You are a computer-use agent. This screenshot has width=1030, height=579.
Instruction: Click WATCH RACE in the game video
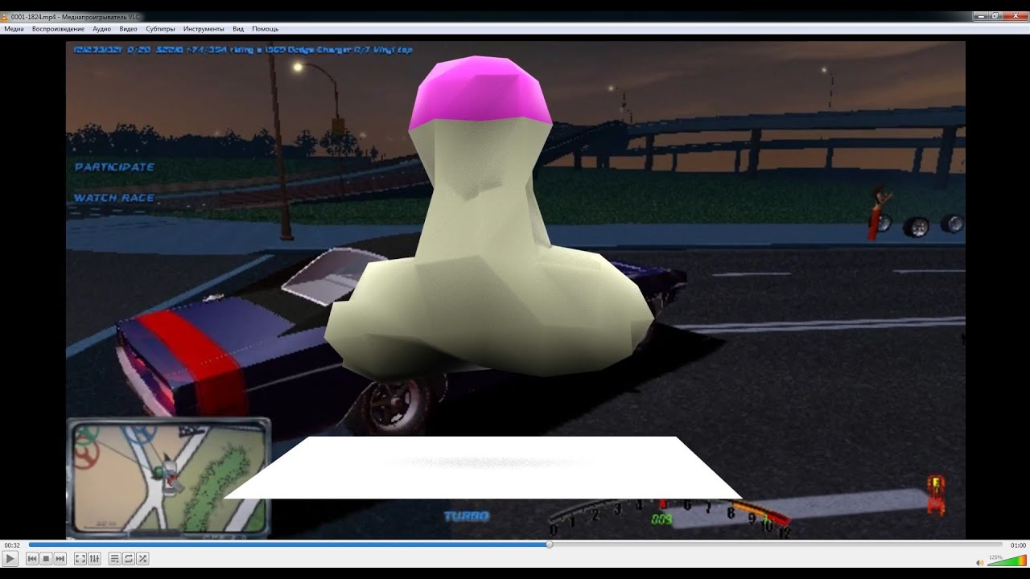click(114, 198)
